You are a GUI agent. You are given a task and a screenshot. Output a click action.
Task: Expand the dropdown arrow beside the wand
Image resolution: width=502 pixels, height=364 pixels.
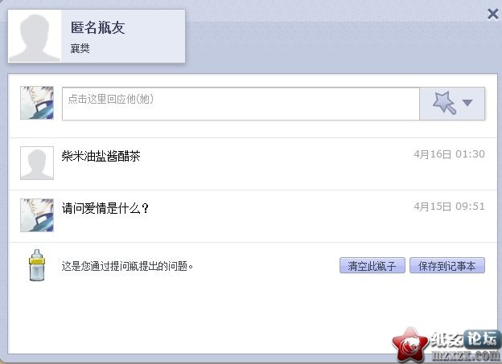coord(467,103)
